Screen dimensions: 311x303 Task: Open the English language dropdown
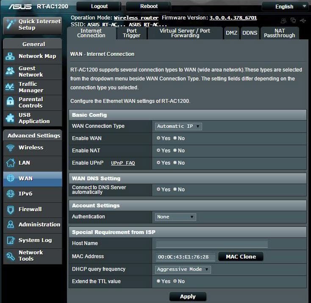(286, 7)
